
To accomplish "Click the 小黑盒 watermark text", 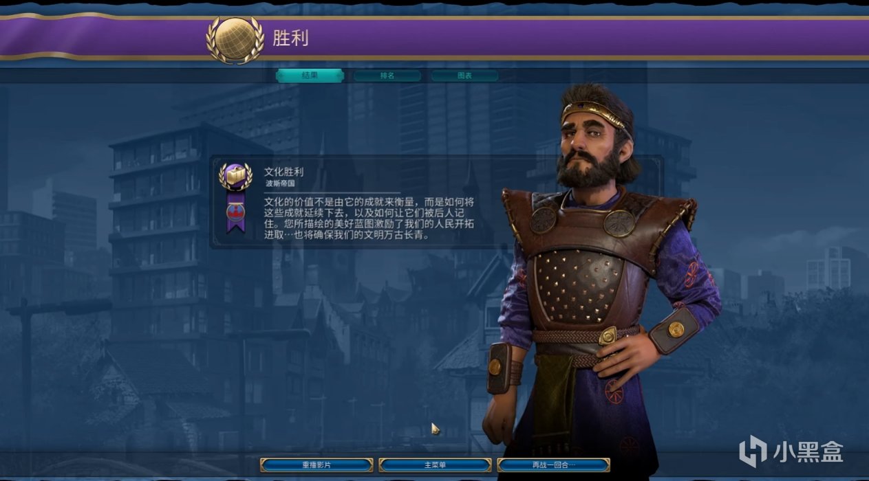I will 806,451.
